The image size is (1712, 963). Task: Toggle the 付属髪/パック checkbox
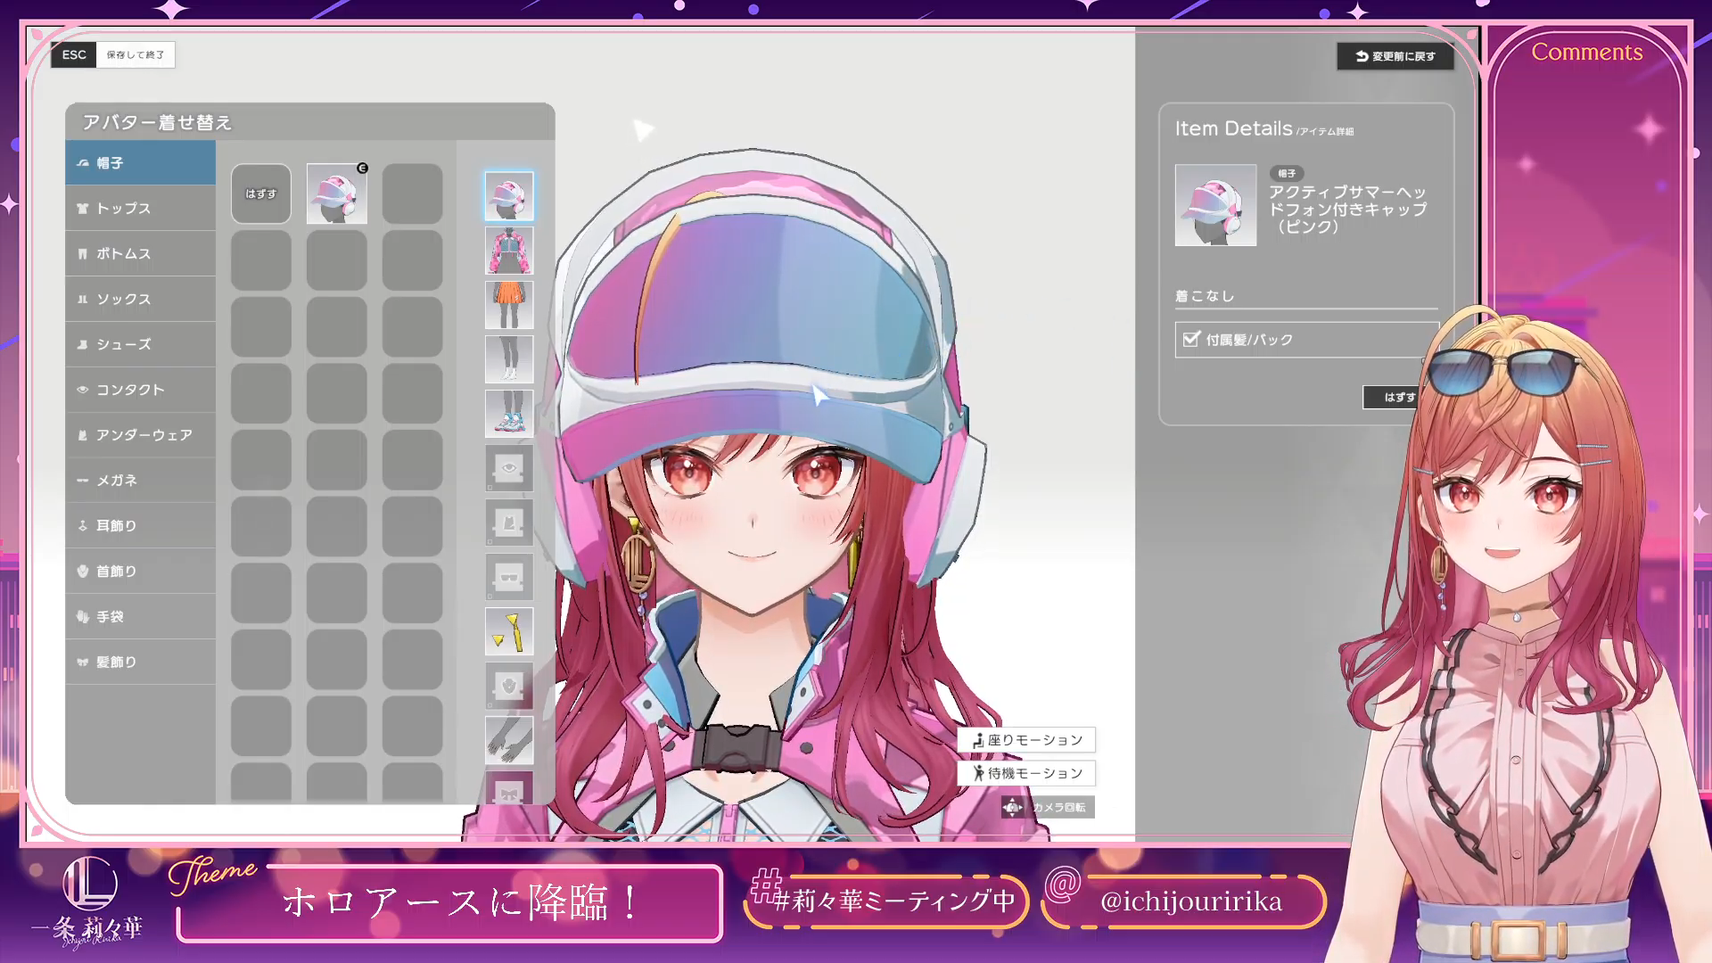point(1191,339)
